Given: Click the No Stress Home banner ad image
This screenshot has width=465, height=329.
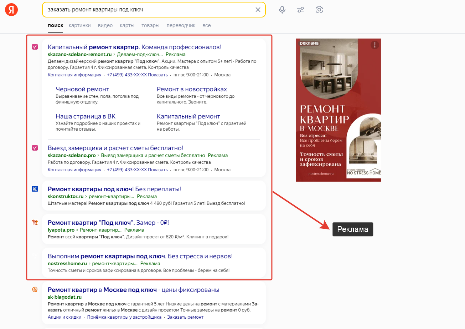Looking at the screenshot, I should (x=339, y=110).
